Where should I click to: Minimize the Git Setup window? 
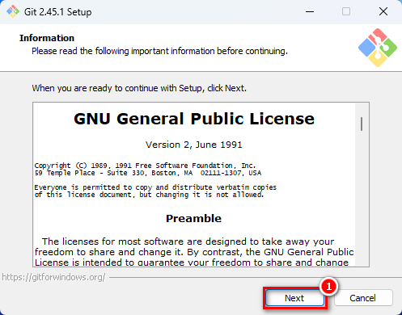[x=310, y=12]
